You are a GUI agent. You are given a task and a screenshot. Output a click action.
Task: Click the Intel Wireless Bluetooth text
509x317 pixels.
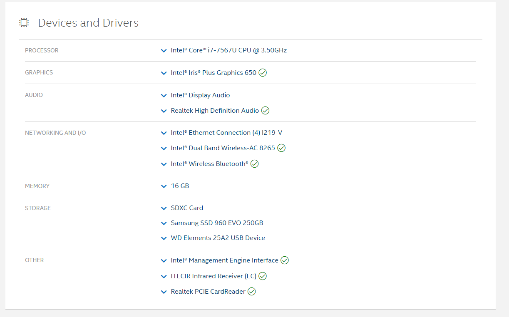[x=210, y=164]
